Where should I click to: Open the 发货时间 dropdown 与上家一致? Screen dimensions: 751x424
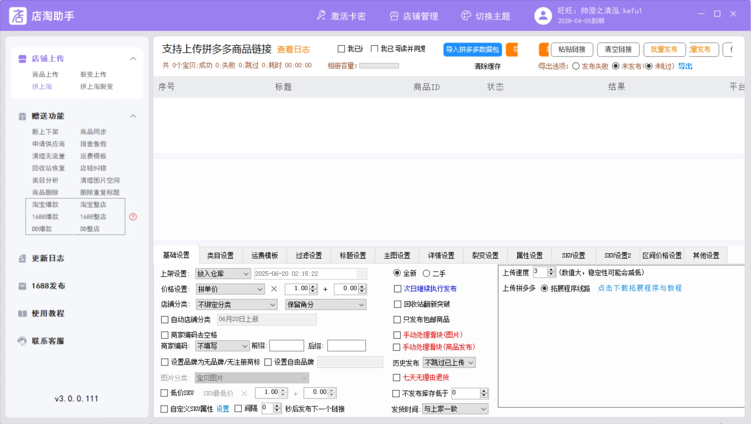point(455,409)
